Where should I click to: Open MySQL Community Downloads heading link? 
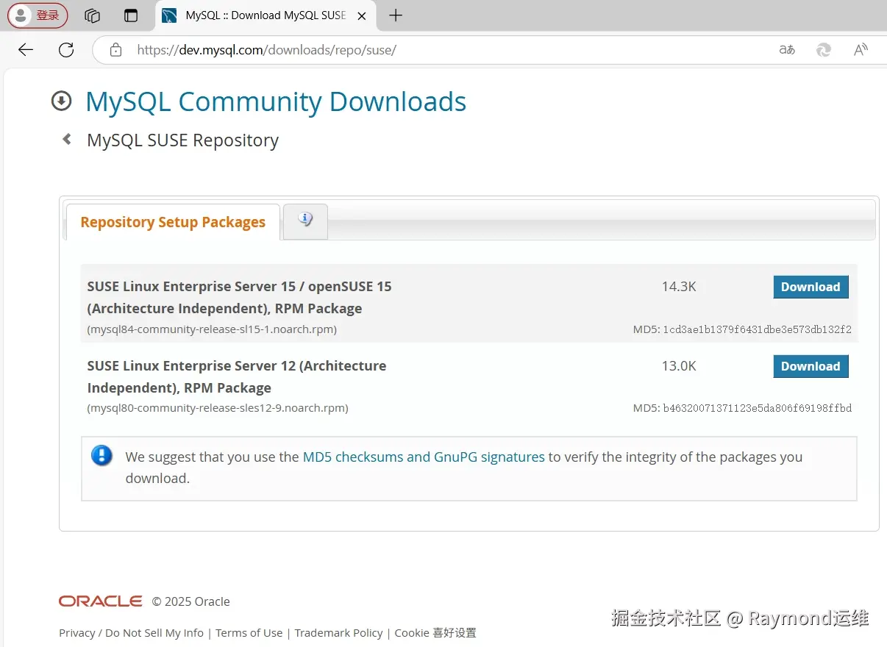[276, 101]
